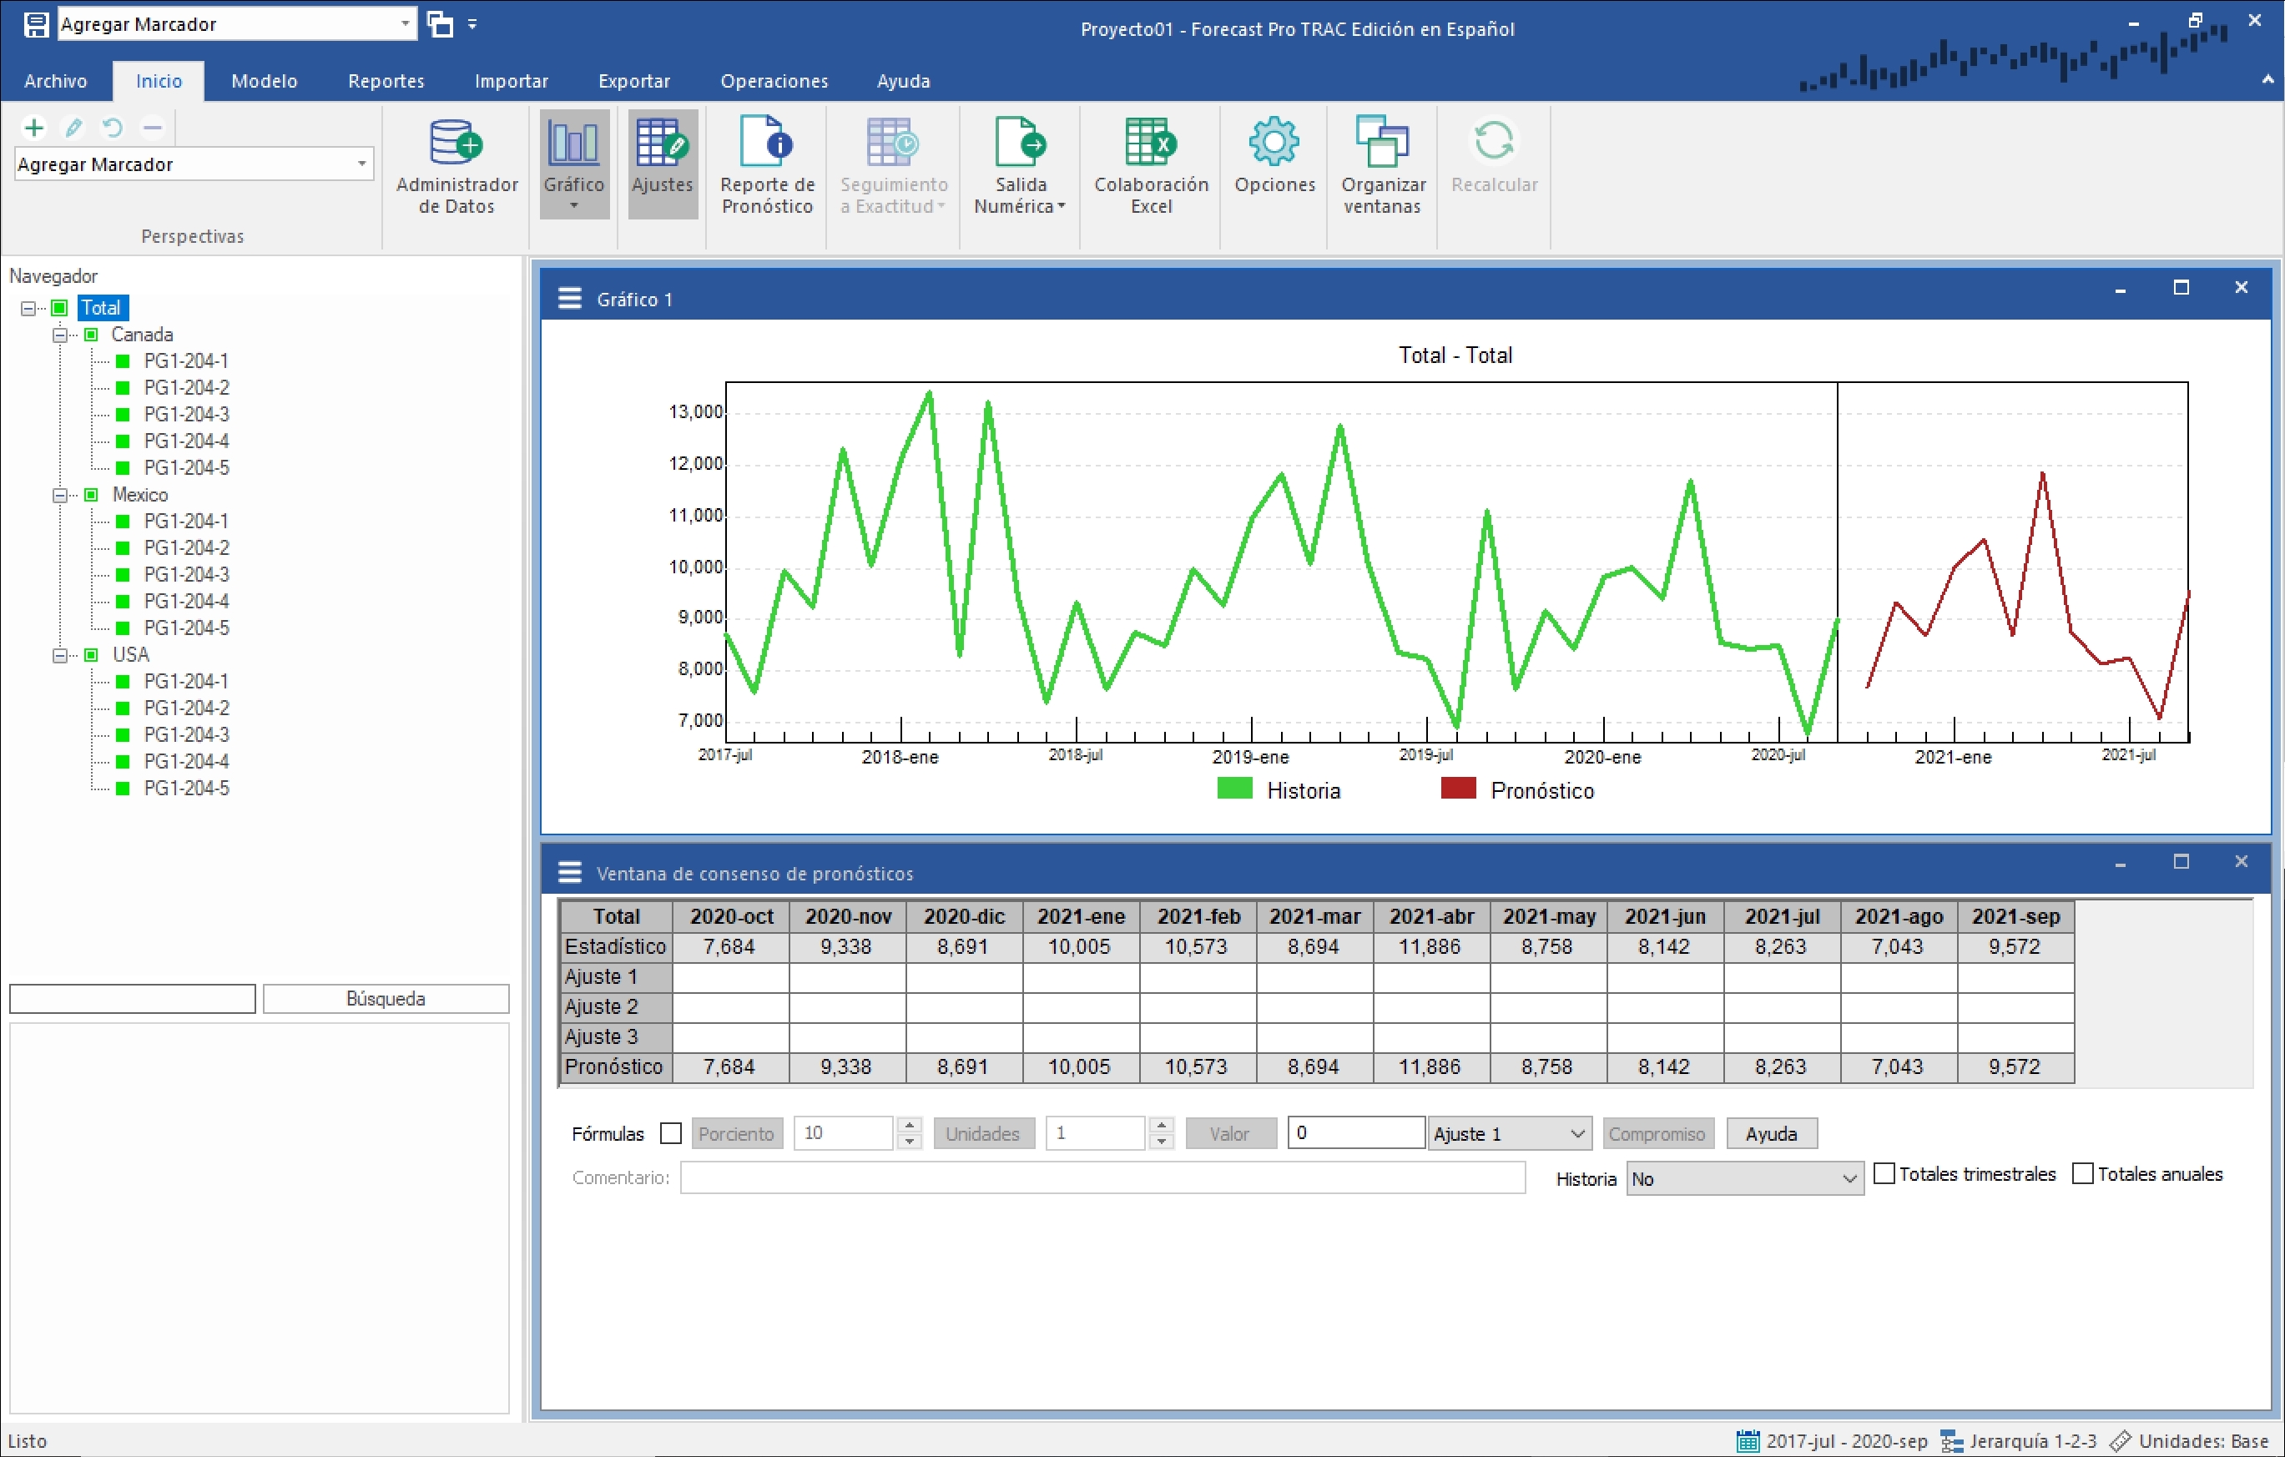
Task: Open the Historia dropdown set to No
Action: click(1743, 1178)
